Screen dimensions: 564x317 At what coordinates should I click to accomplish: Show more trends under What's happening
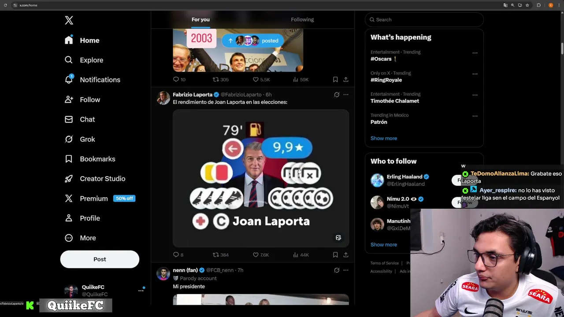pyautogui.click(x=383, y=138)
